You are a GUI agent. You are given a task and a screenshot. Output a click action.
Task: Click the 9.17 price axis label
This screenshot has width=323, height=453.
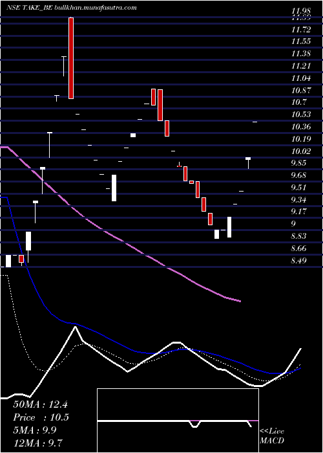299,212
